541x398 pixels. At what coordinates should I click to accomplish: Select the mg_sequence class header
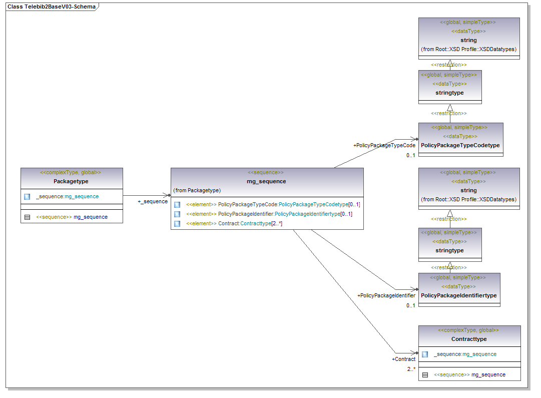click(x=266, y=181)
